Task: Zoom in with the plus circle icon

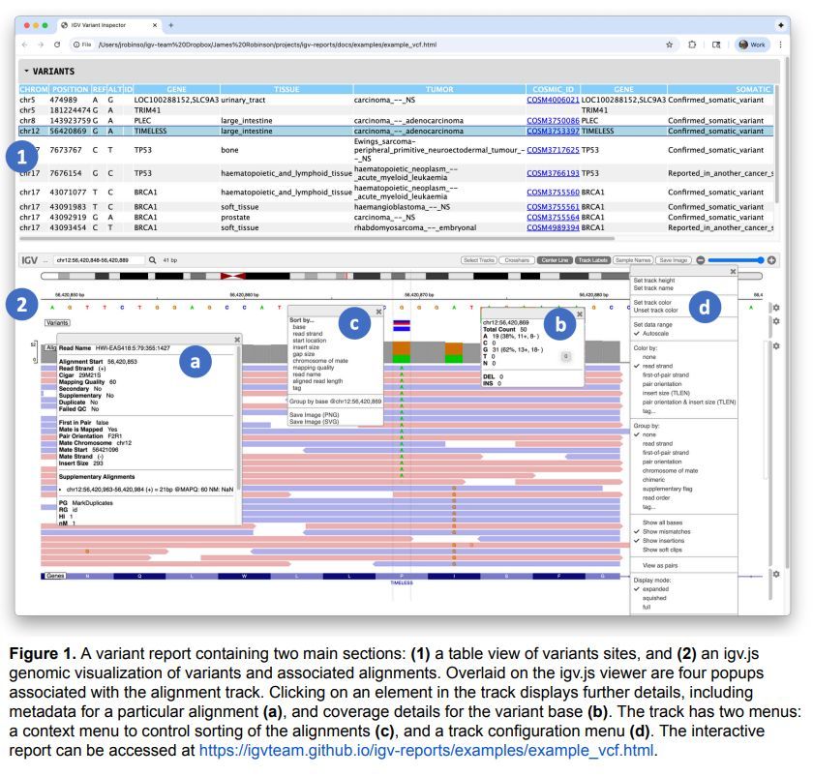Action: click(771, 260)
